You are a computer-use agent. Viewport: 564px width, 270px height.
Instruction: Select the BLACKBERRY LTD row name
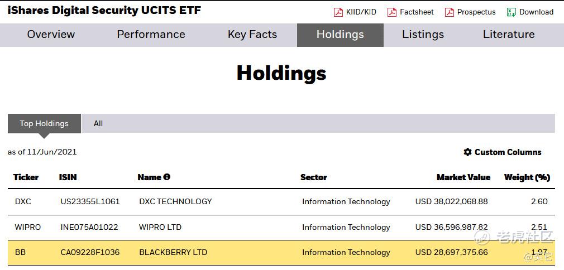click(x=173, y=252)
